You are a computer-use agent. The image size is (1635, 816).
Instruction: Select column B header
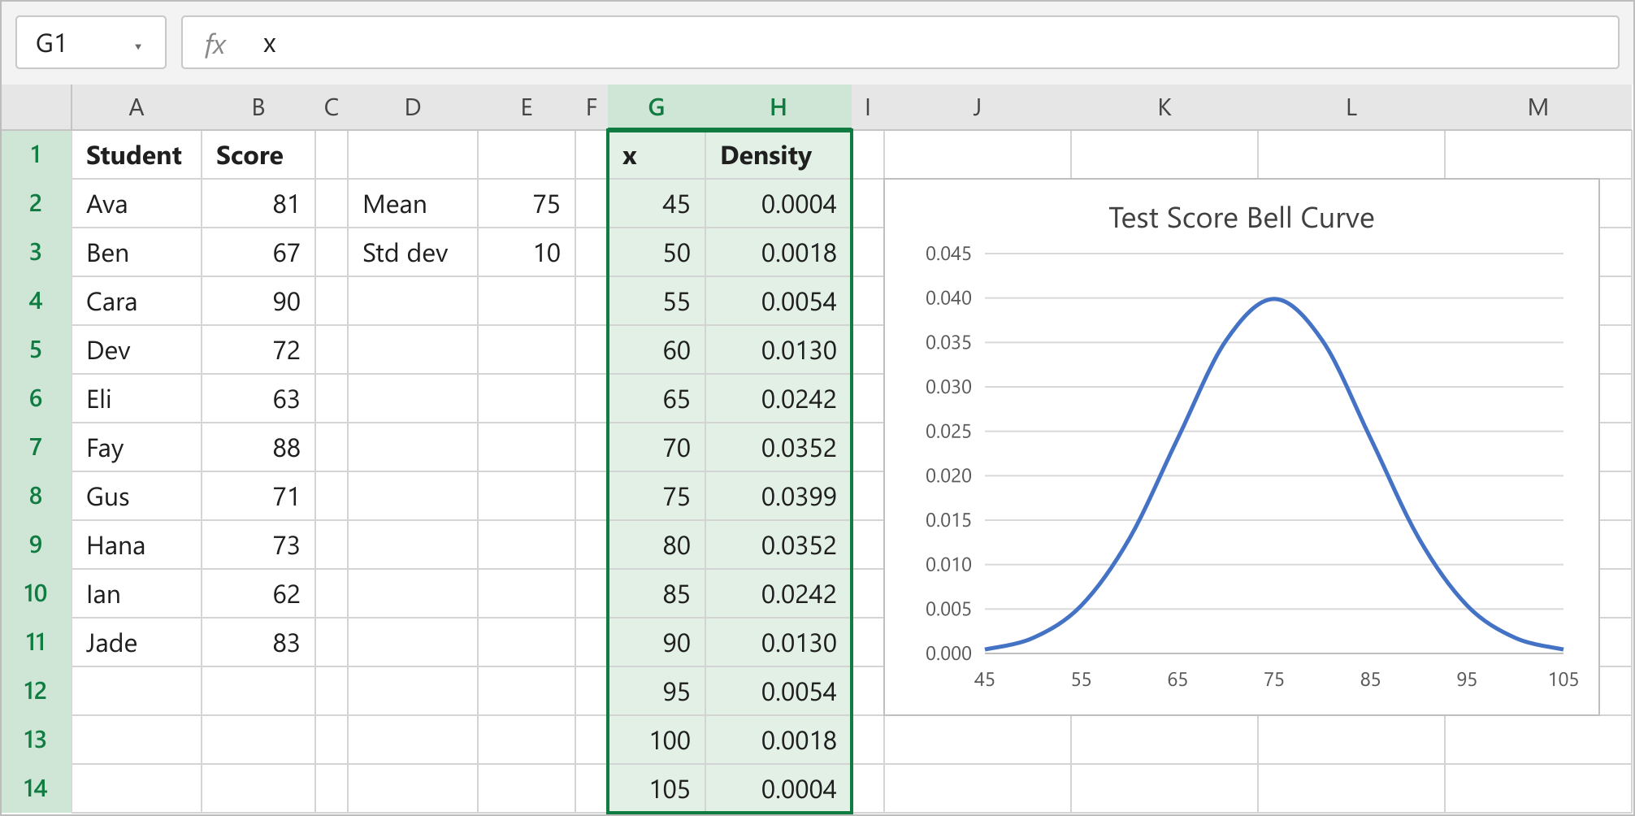[258, 107]
